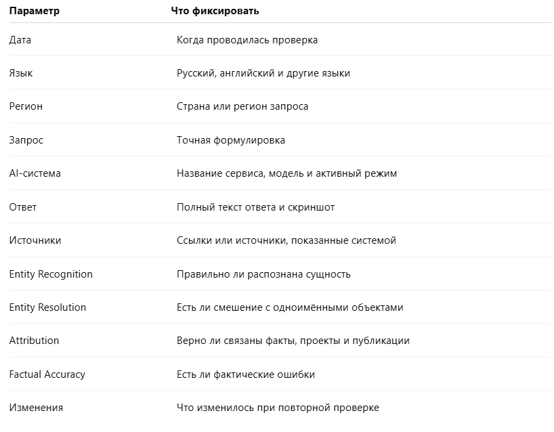Viewport: 554px width, 432px height.
Task: Select the 'Источники' parameter cell
Action: point(35,240)
